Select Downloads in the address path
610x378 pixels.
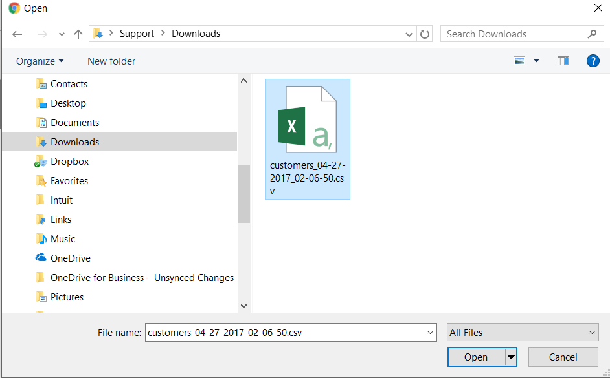pyautogui.click(x=196, y=34)
